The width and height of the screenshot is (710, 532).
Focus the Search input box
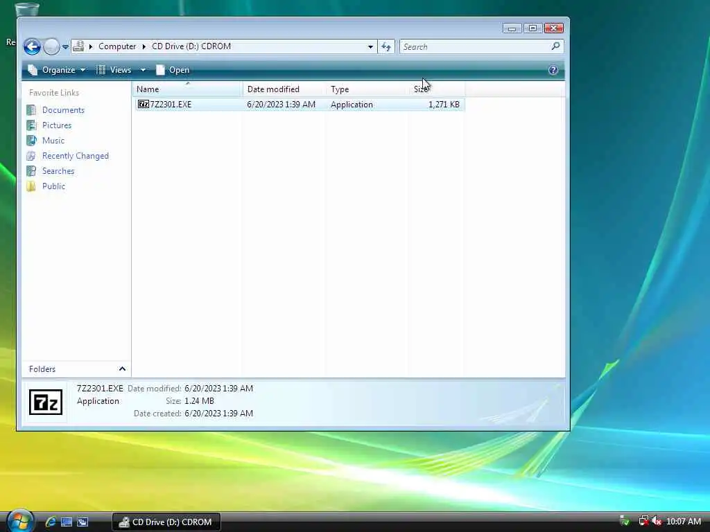pos(475,46)
